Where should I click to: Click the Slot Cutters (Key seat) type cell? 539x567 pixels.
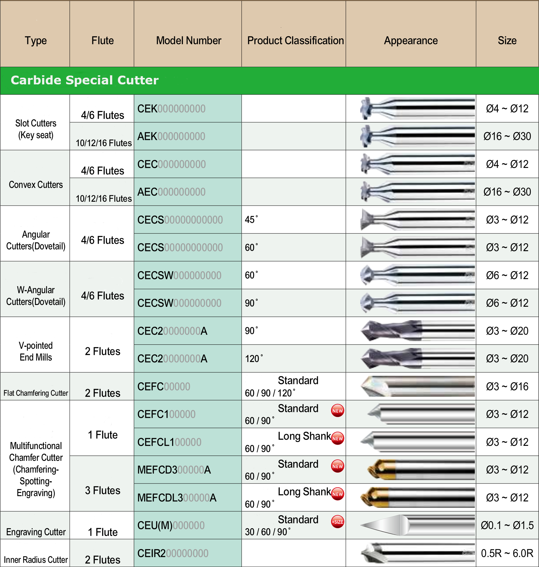point(35,122)
